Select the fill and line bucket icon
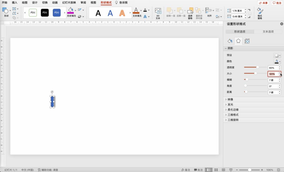284x172 pixels. pyautogui.click(x=230, y=41)
